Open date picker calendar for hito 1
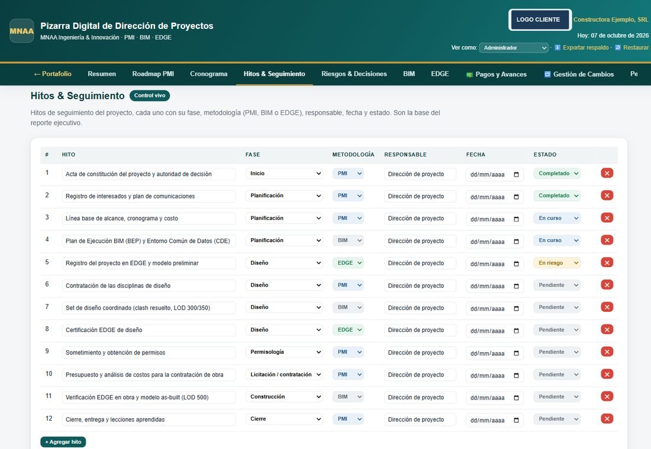The width and height of the screenshot is (651, 449). 516,174
